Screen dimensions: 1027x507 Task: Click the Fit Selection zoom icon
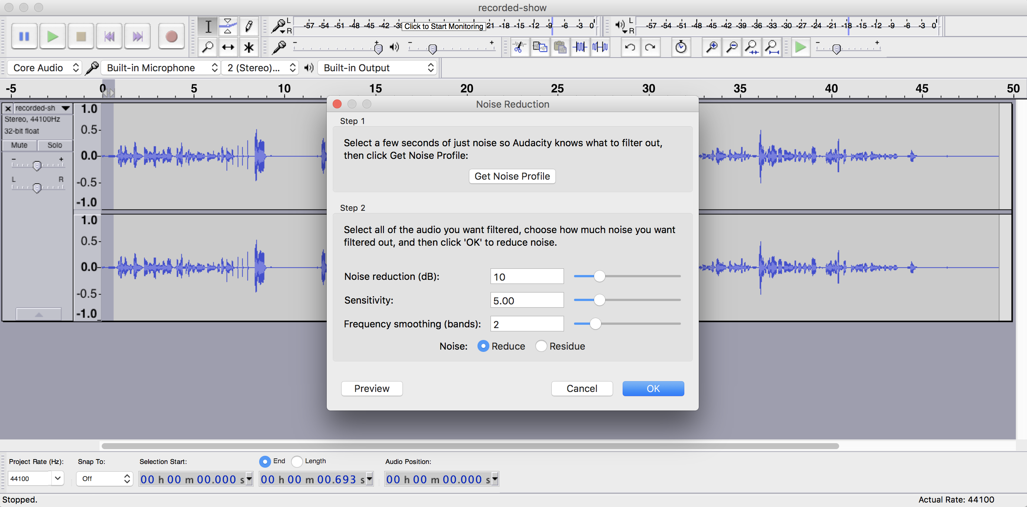[x=752, y=48]
